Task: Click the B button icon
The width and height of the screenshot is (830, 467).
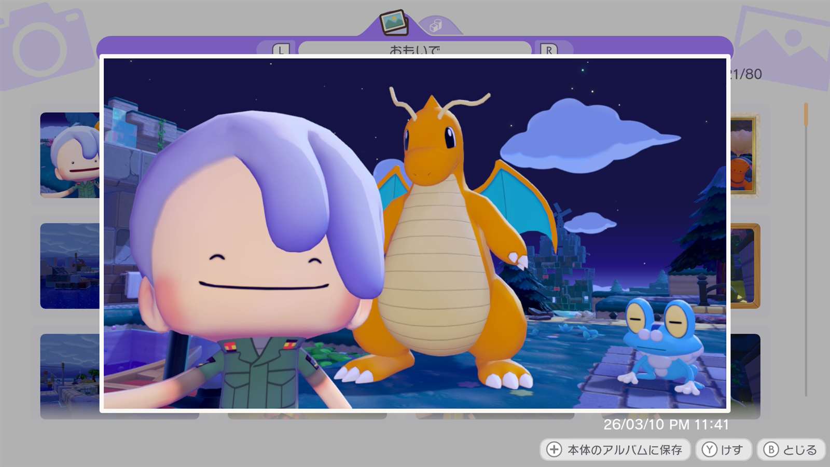Action: coord(771,449)
